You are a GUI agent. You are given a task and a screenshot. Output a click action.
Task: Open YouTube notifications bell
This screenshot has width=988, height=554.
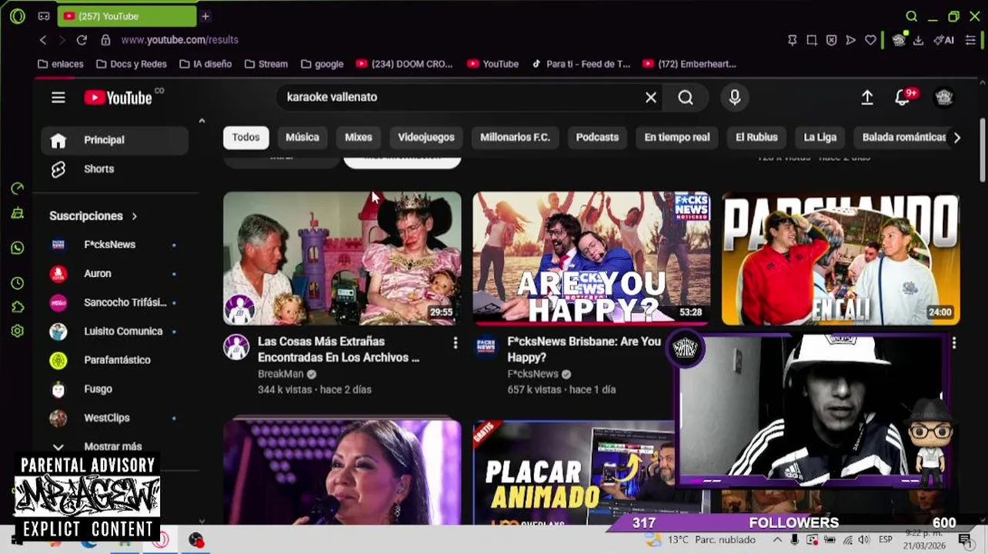click(903, 97)
